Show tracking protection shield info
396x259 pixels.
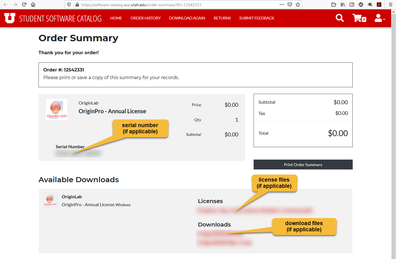(69, 5)
